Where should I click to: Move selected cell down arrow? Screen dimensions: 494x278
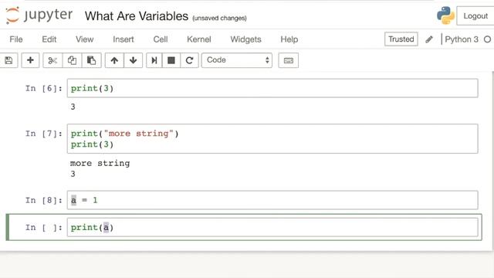(x=134, y=60)
